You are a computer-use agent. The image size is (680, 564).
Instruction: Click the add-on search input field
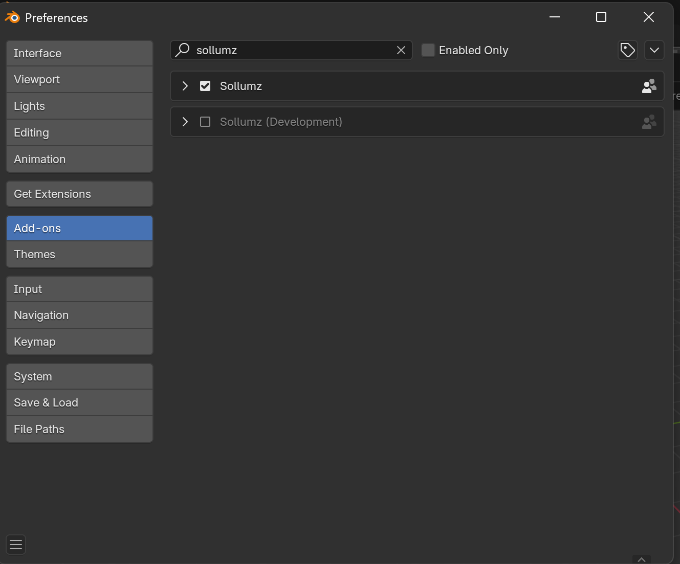pos(292,50)
